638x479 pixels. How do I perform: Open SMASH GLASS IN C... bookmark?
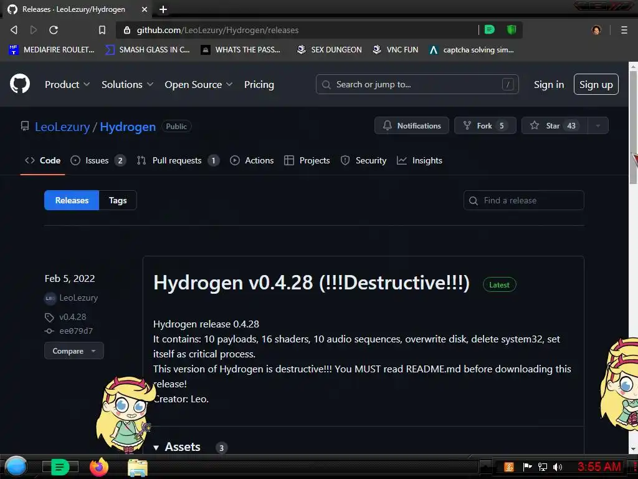[x=147, y=50]
